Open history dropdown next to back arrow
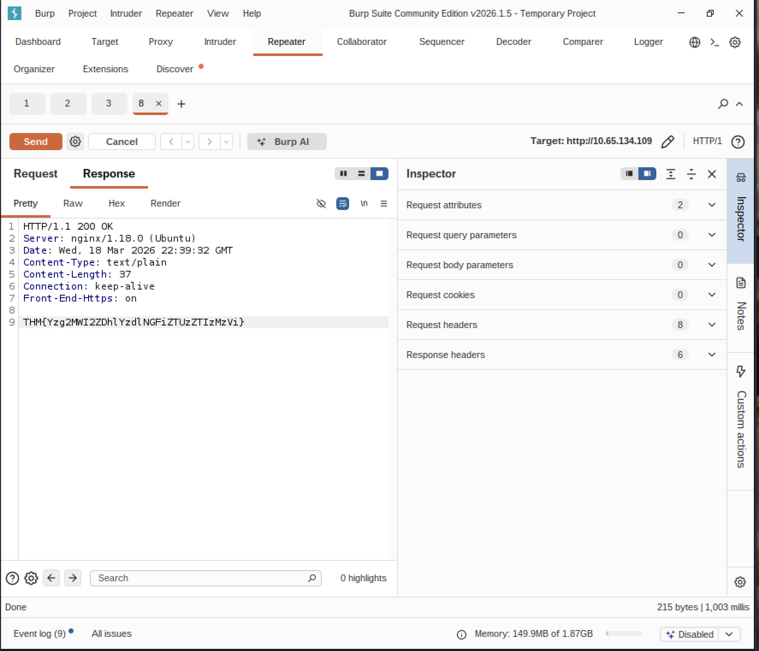The height and width of the screenshot is (651, 759). click(x=188, y=142)
